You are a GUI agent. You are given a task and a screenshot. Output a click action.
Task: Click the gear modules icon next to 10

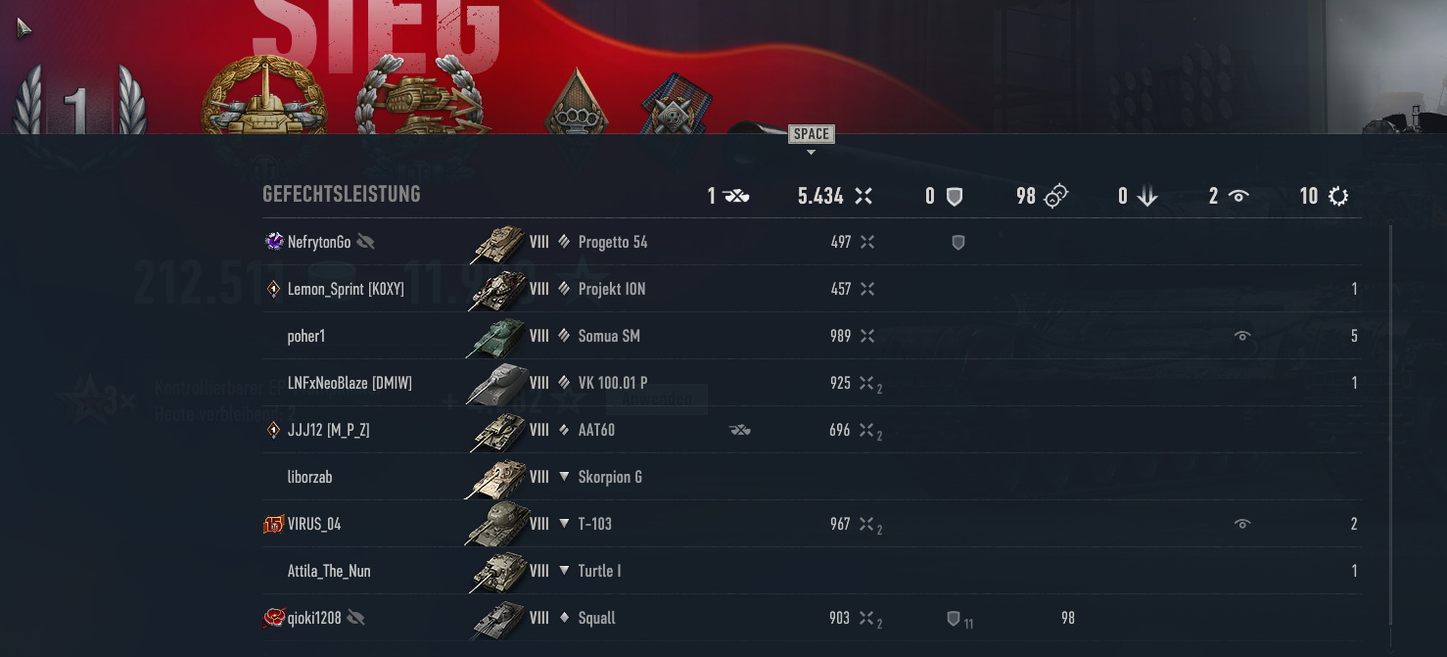(1337, 197)
